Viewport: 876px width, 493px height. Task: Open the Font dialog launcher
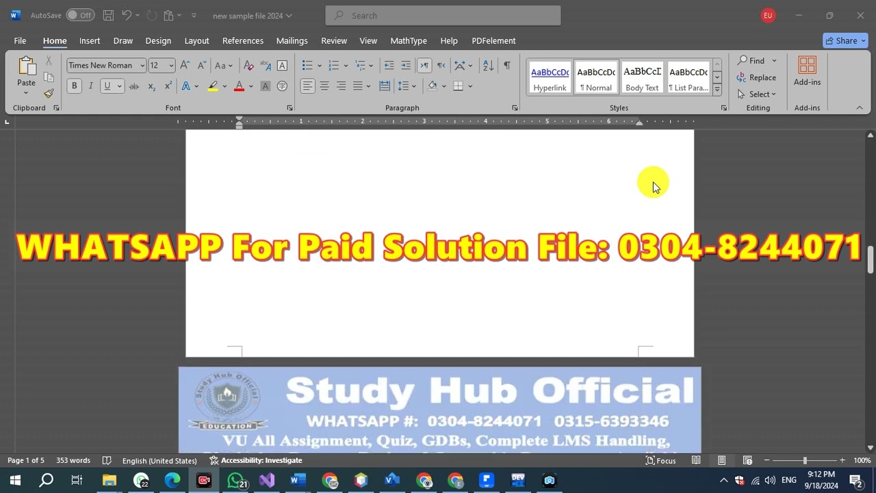[289, 108]
